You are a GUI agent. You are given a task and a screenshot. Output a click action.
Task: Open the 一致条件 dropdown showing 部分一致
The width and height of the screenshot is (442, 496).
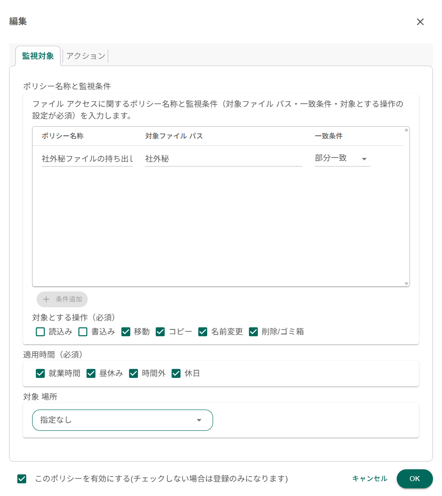pyautogui.click(x=342, y=159)
